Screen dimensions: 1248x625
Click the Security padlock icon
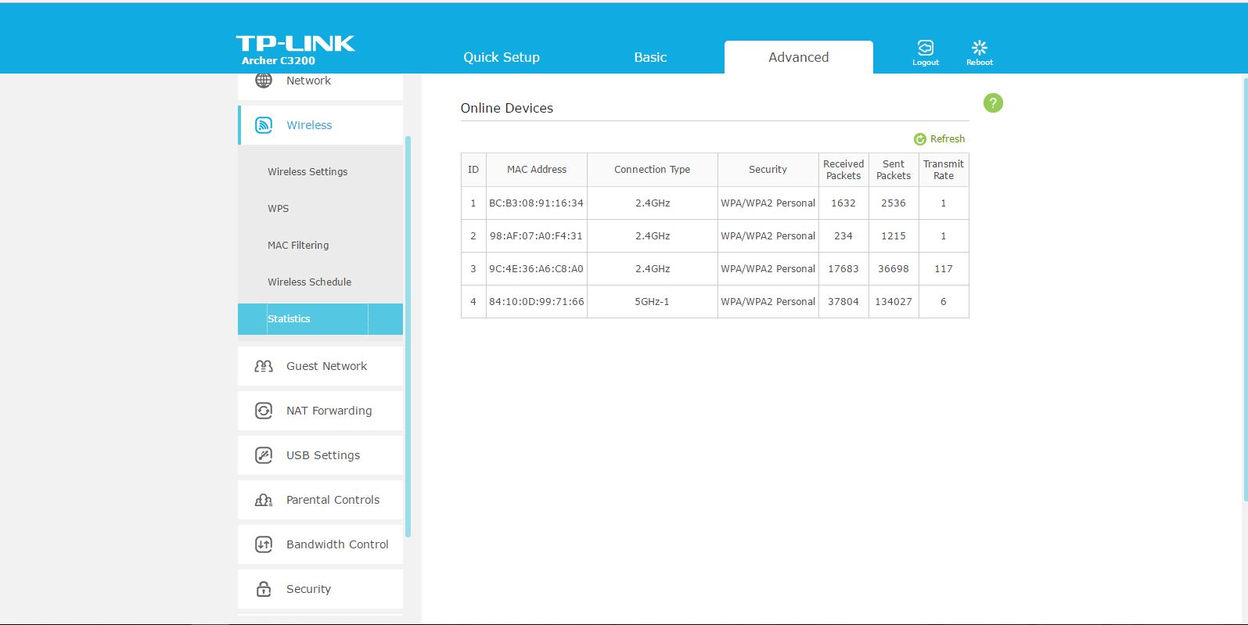pyautogui.click(x=264, y=589)
